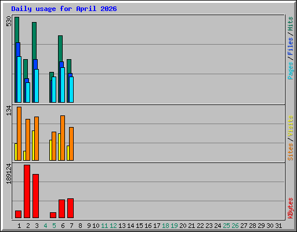The image size is (297, 232).
Task: Select the cyan Pages bar for day 1
Action: [19, 79]
